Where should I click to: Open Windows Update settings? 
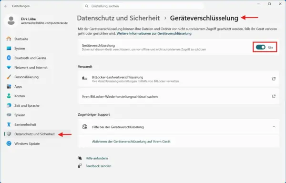point(37,143)
